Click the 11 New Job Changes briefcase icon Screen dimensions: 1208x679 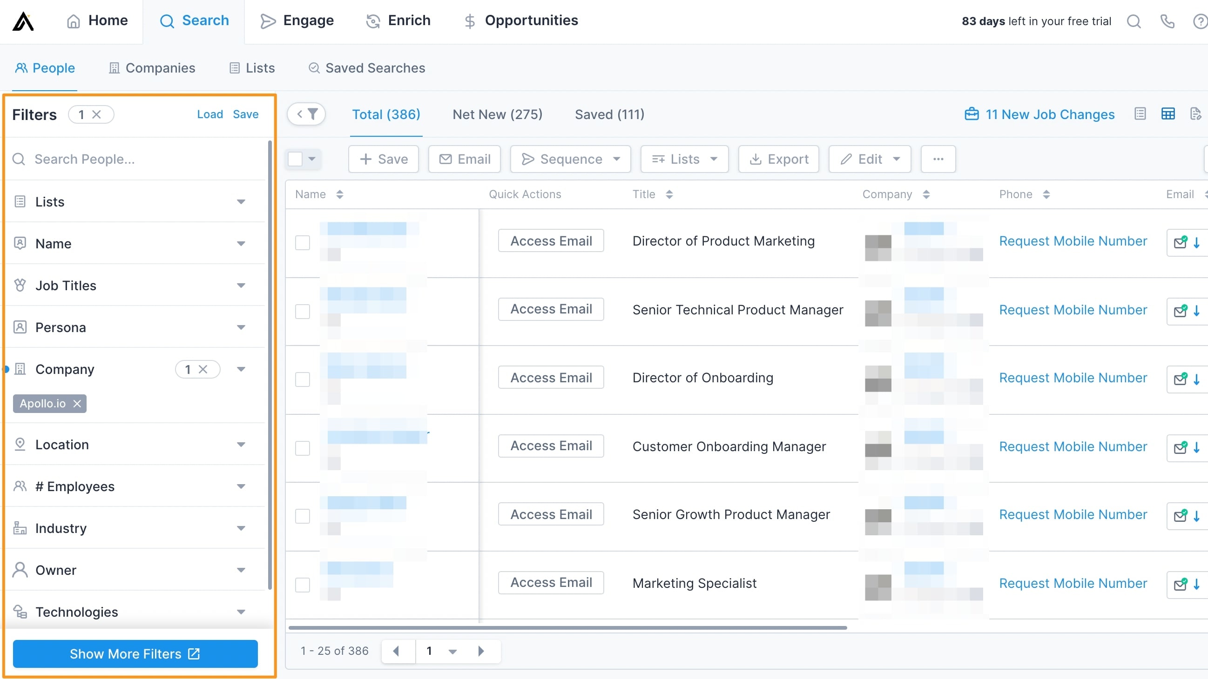pos(972,114)
